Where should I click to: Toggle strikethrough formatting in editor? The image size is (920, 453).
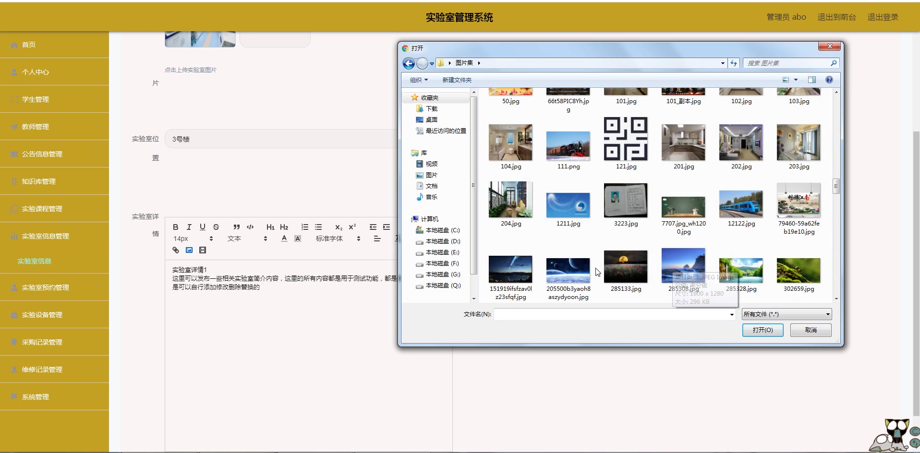point(216,227)
